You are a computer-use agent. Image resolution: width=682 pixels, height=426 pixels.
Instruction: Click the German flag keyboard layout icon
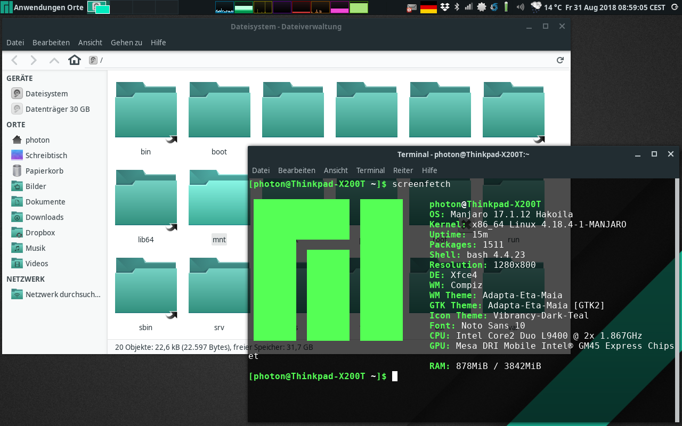pyautogui.click(x=428, y=7)
